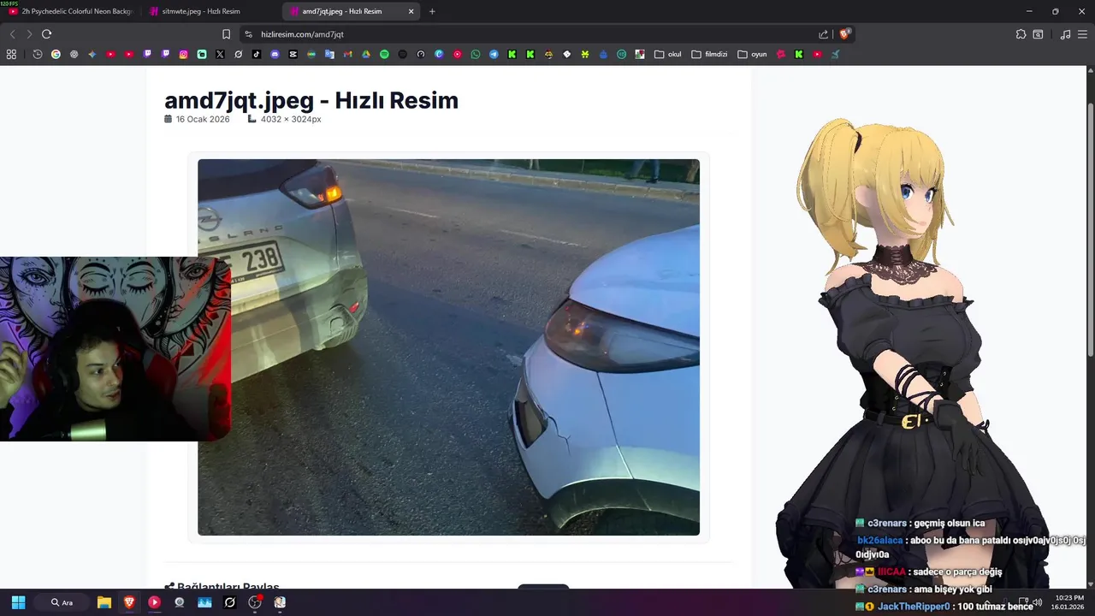
Task: Click the Brave Shields lion icon
Action: [845, 34]
